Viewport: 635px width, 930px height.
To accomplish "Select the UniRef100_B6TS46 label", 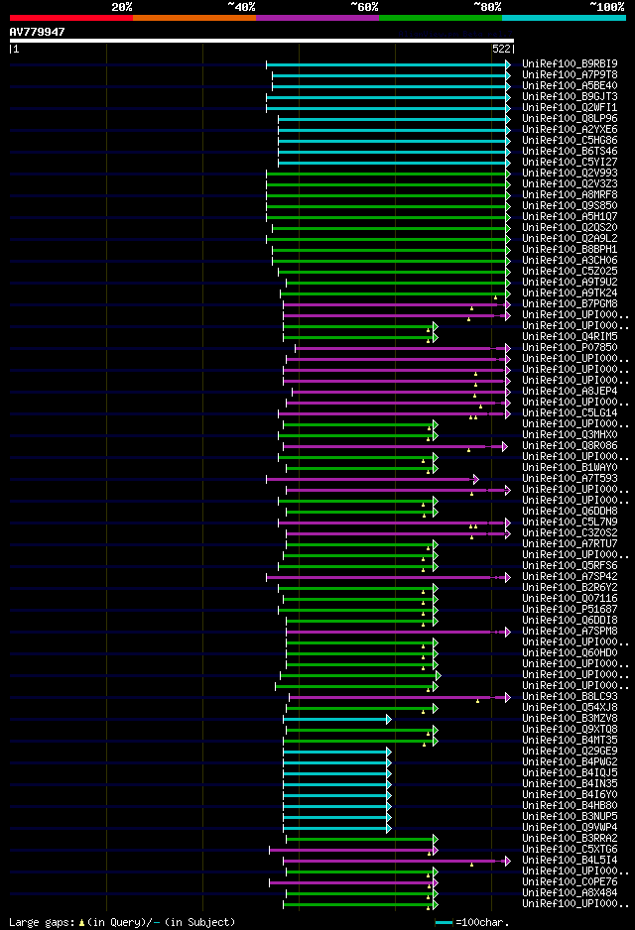I will tap(570, 152).
